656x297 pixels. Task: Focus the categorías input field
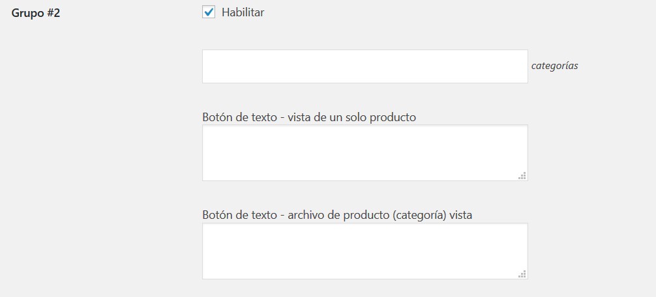365,66
